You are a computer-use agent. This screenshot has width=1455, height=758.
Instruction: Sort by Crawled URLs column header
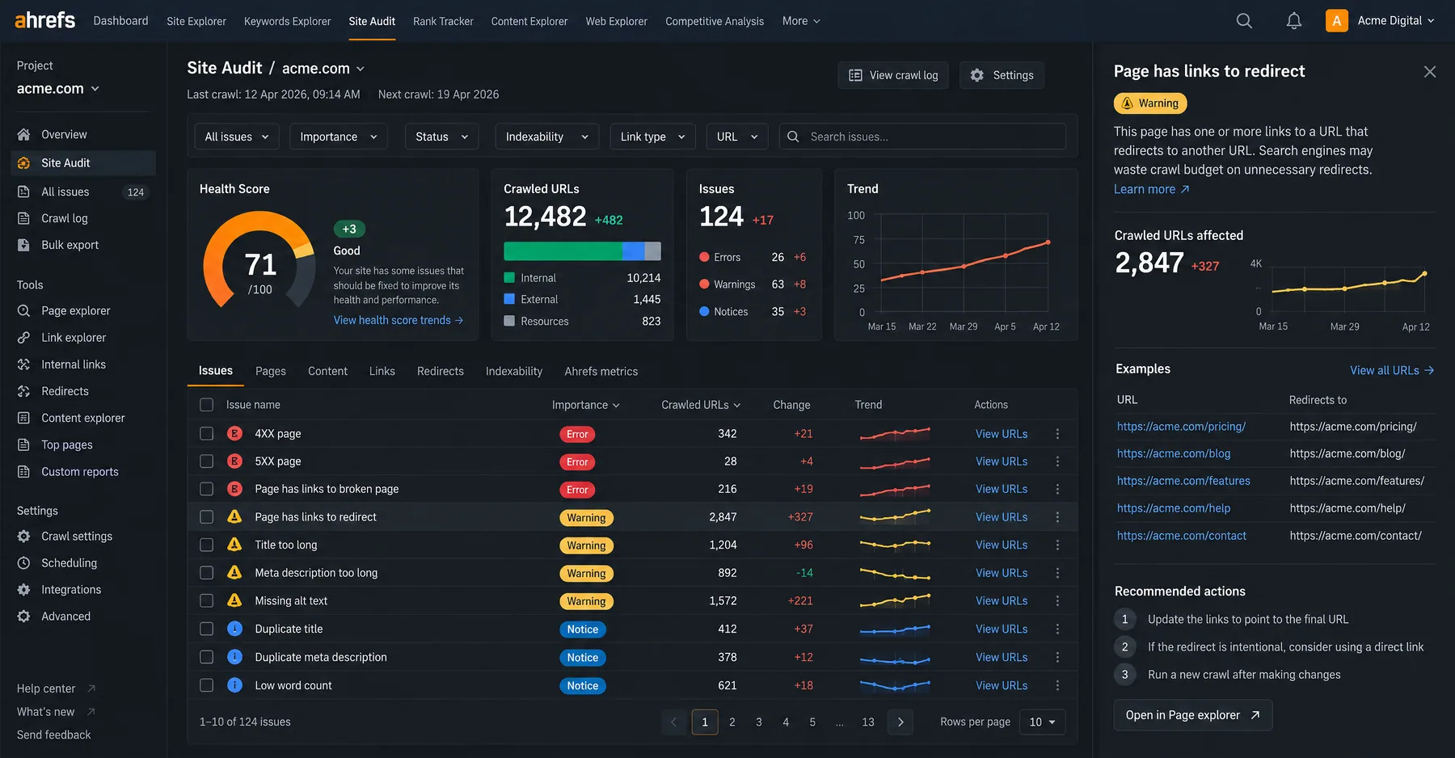click(x=700, y=405)
